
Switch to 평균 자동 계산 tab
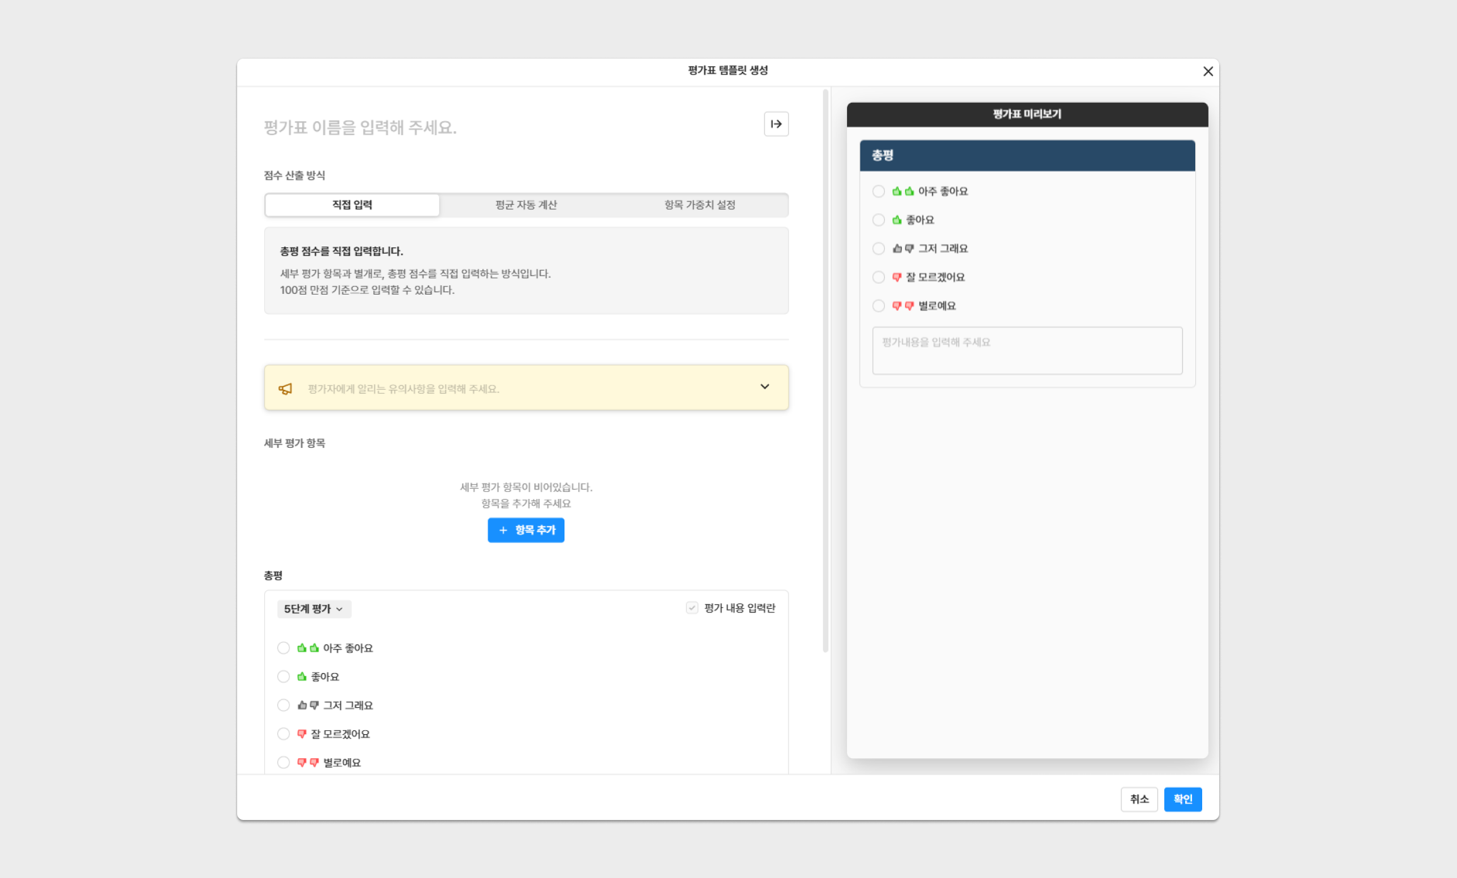pos(525,205)
